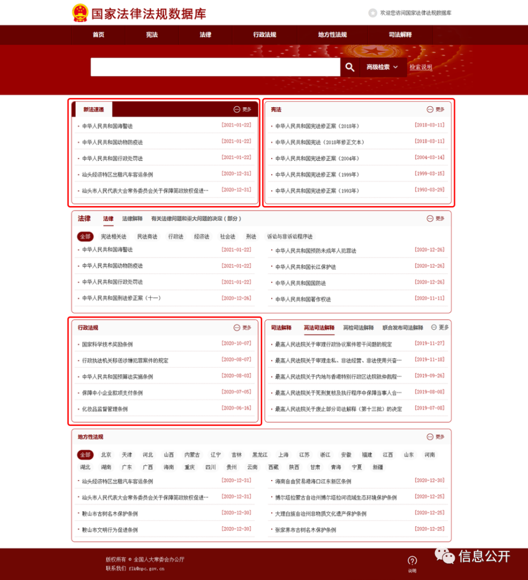This screenshot has width=528, height=580.
Task: Click 更多 in the 法律 panel
Action: [x=436, y=219]
